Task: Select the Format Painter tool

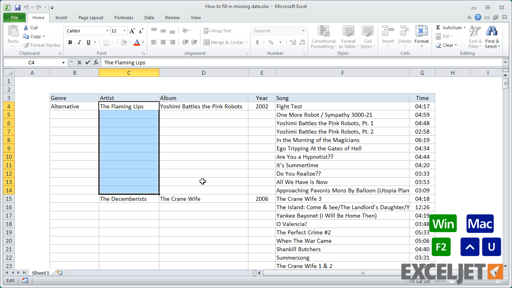Action: tap(42, 45)
